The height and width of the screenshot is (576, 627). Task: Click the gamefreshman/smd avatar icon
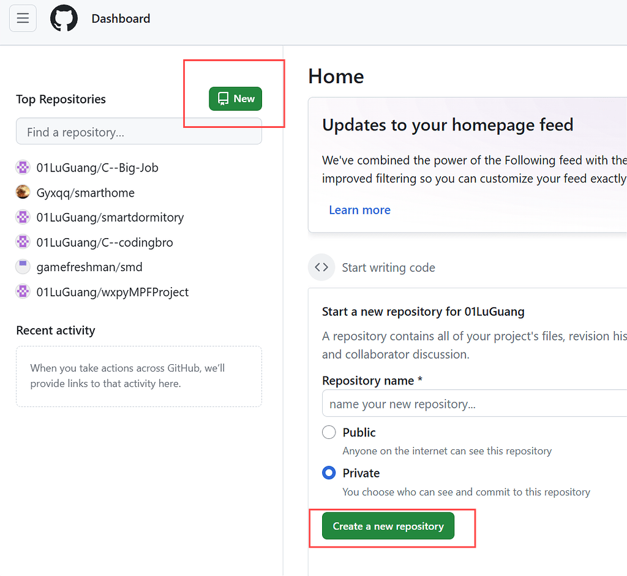tap(23, 267)
